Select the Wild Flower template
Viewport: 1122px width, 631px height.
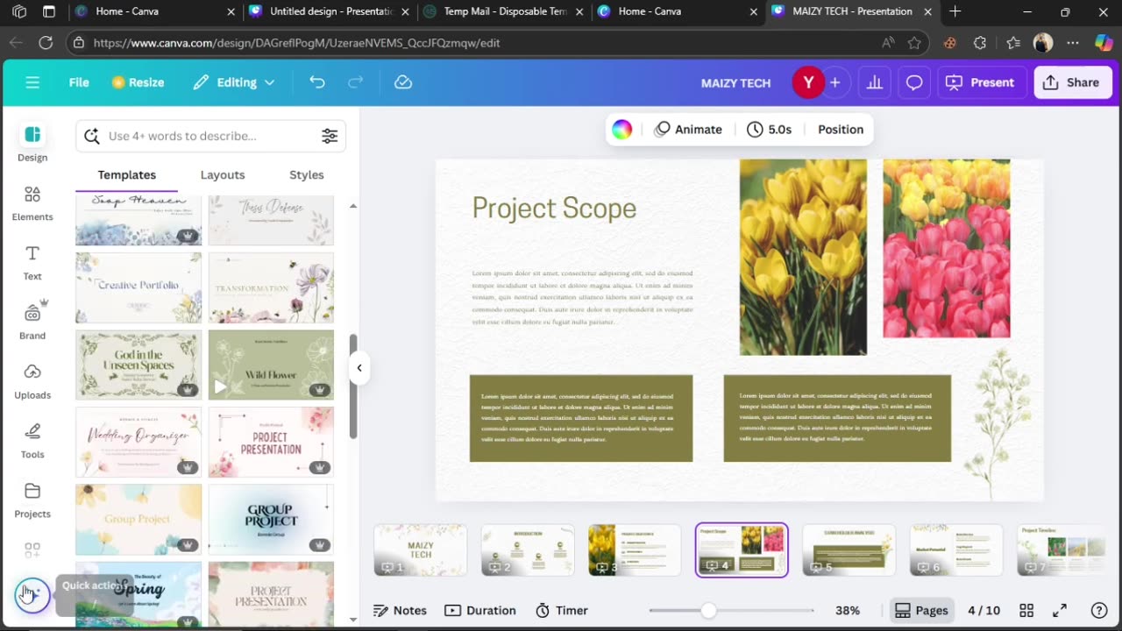tap(271, 365)
